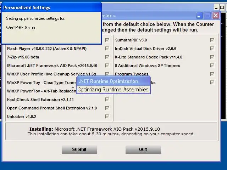Click the 'SumatraPDF v3.0' label
This screenshot has height=170, width=227.
131,40
